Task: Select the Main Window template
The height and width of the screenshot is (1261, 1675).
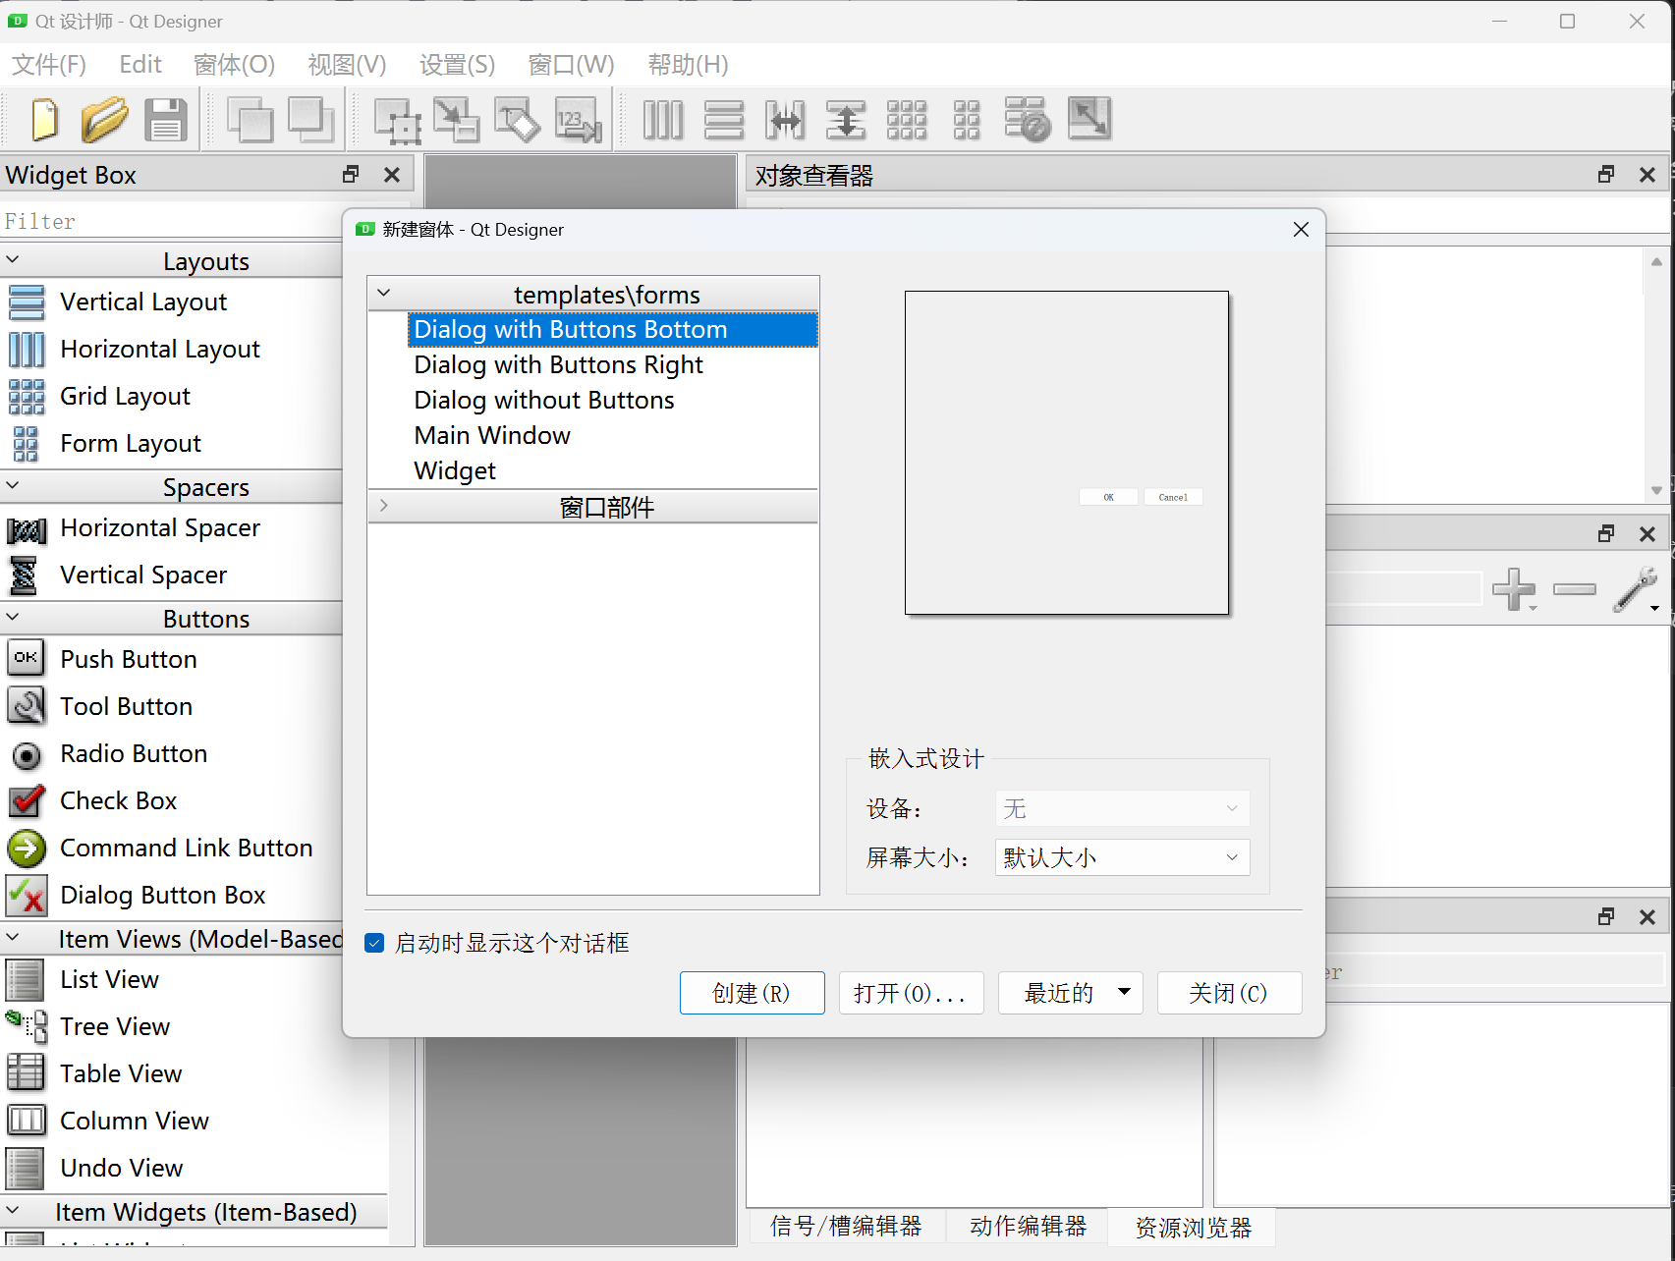Action: pos(492,436)
